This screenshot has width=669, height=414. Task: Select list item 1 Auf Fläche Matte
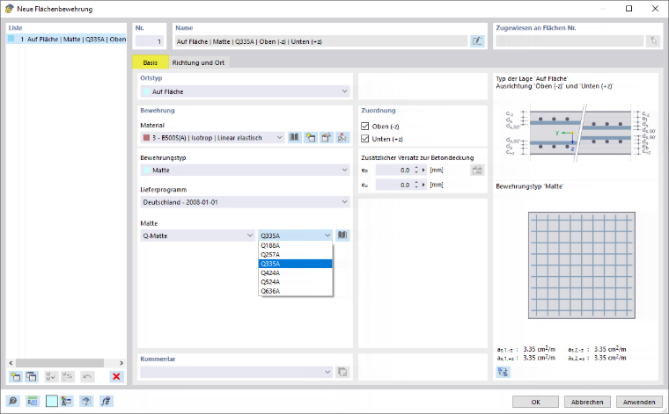67,39
